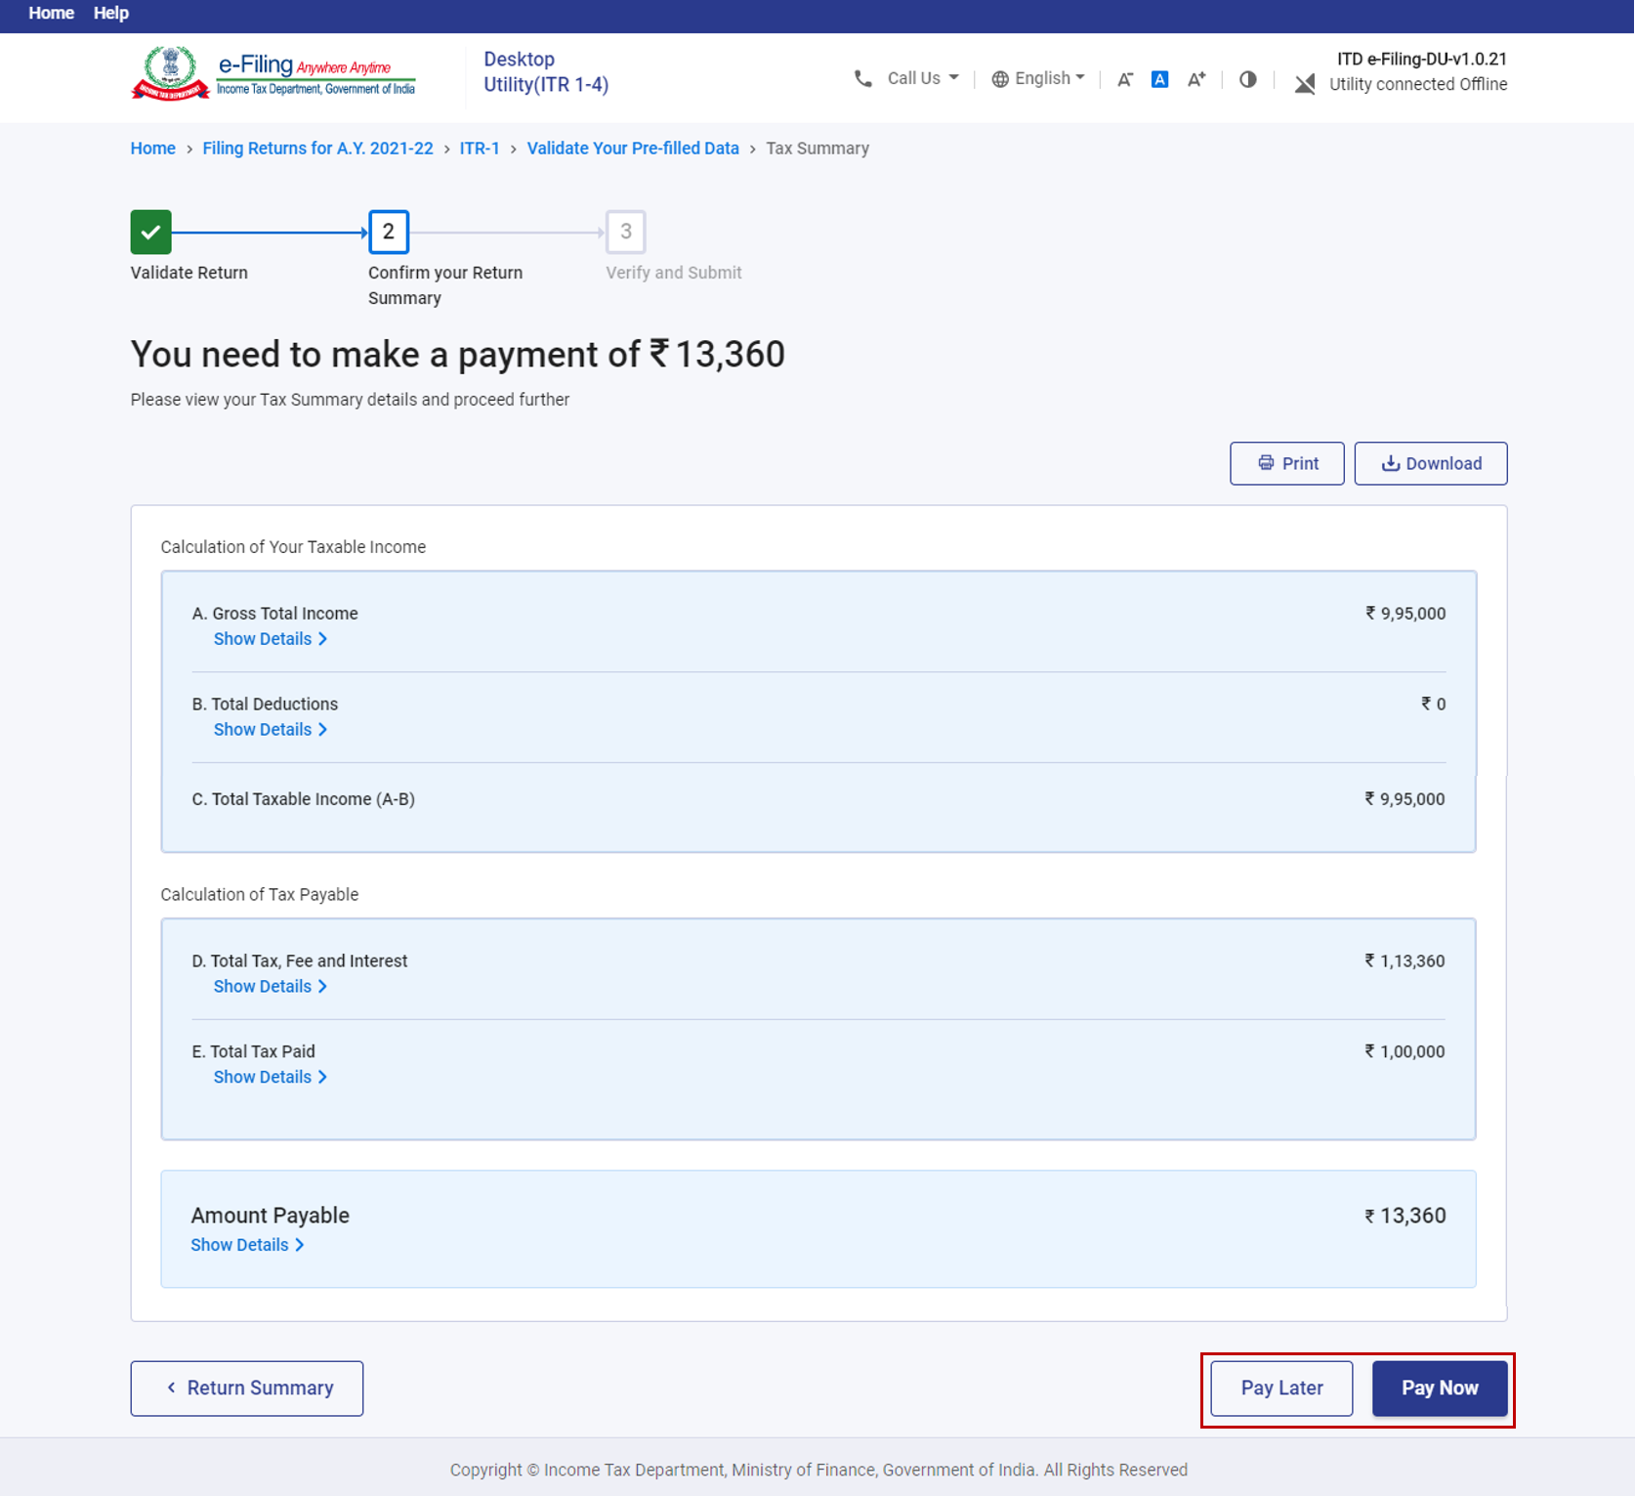
Task: Increase font size with the A+ icon
Action: pyautogui.click(x=1196, y=79)
